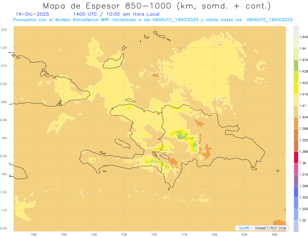Click the '6.5N' latitude label
The image size is (308, 238).
coord(4,229)
